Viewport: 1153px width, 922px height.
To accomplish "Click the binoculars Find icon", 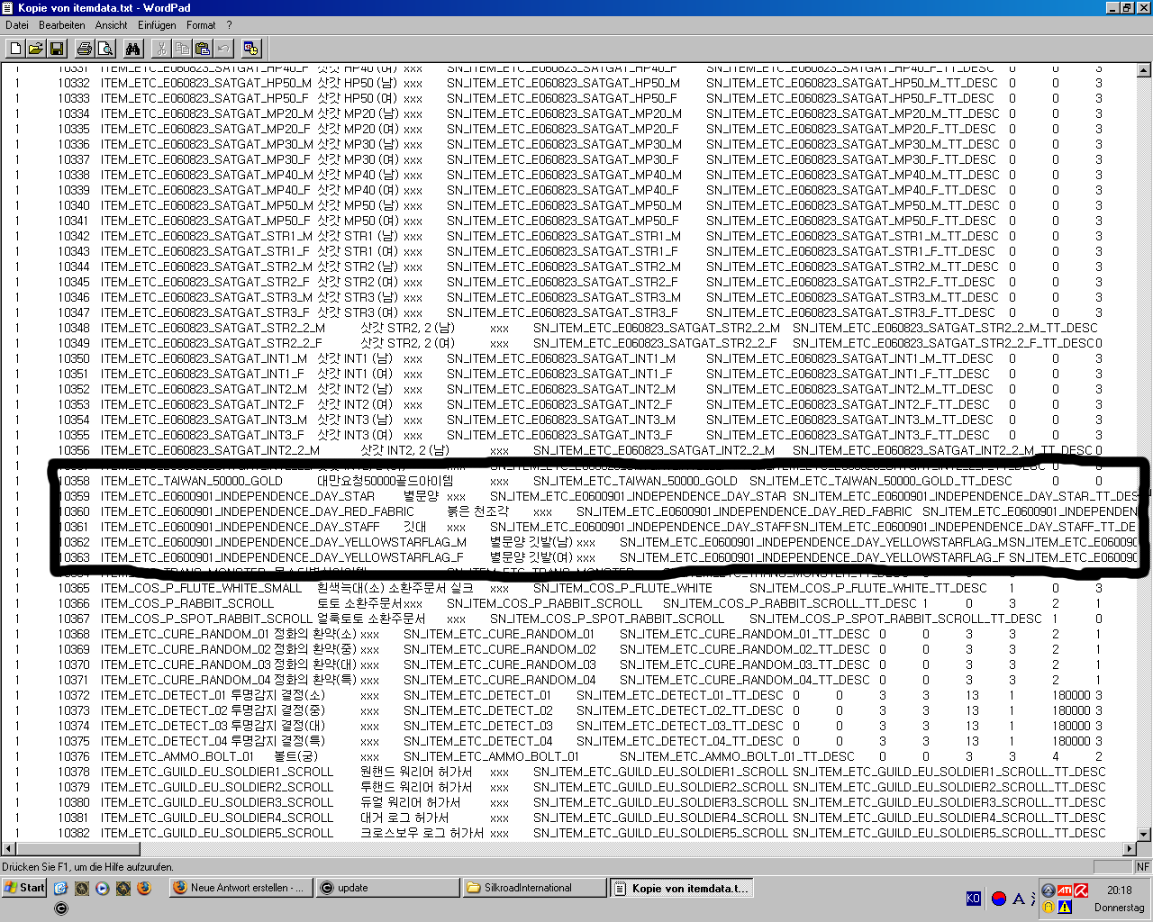I will (x=133, y=49).
